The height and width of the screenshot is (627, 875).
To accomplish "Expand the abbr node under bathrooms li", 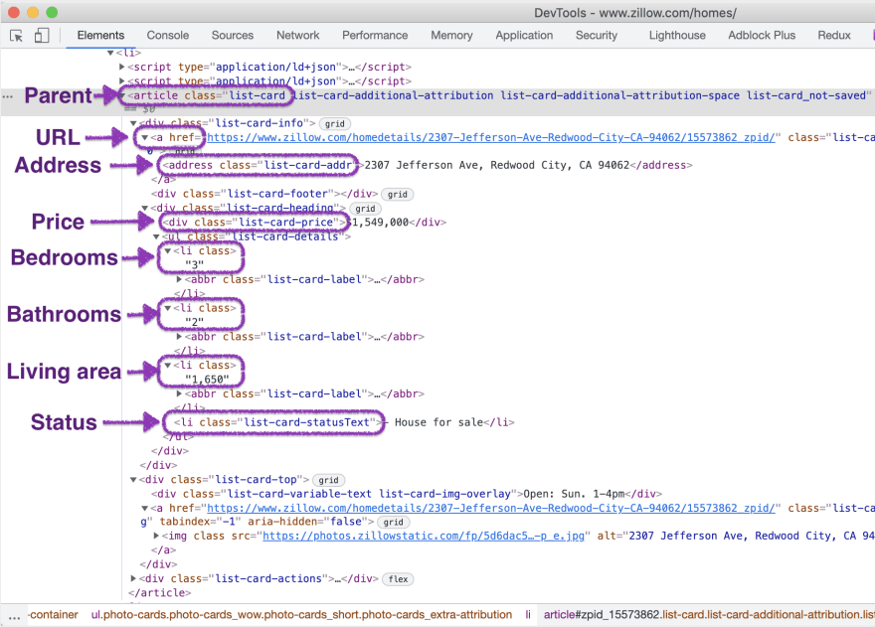I will click(x=179, y=337).
